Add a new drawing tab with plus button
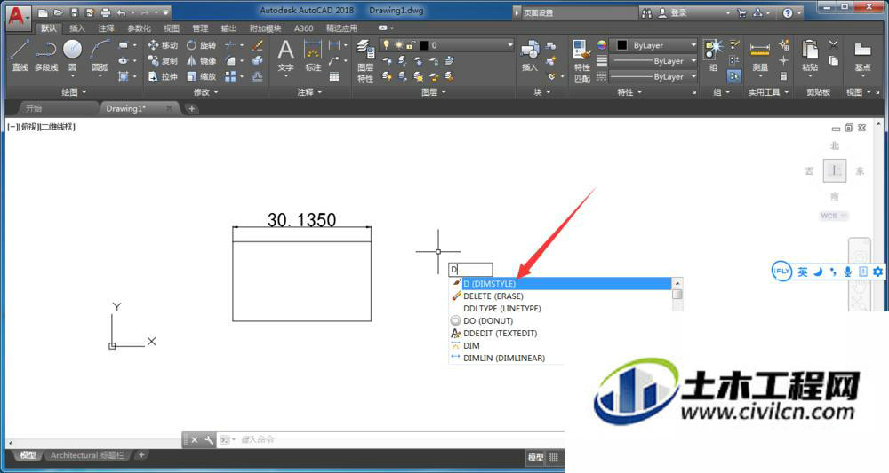Viewport: 889px width, 473px height. 192,108
